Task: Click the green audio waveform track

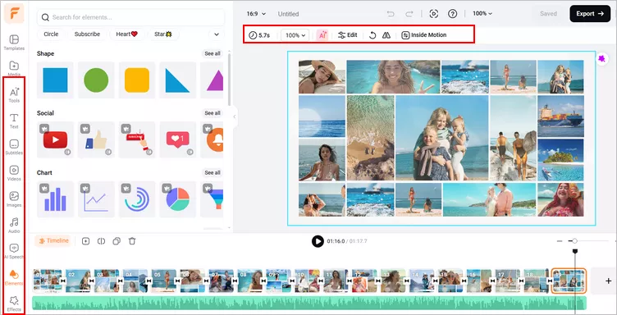Action: pos(309,303)
